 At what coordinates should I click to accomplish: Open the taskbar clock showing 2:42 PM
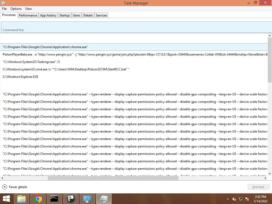click(x=260, y=199)
